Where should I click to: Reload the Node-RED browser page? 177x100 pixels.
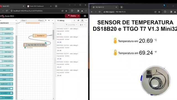point(7,11)
